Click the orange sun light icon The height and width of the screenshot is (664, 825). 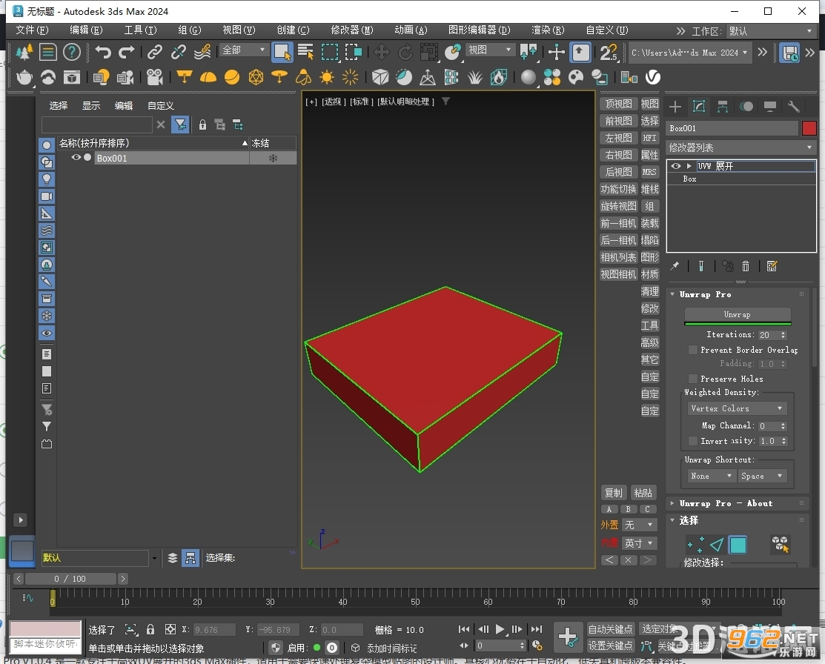coord(327,77)
